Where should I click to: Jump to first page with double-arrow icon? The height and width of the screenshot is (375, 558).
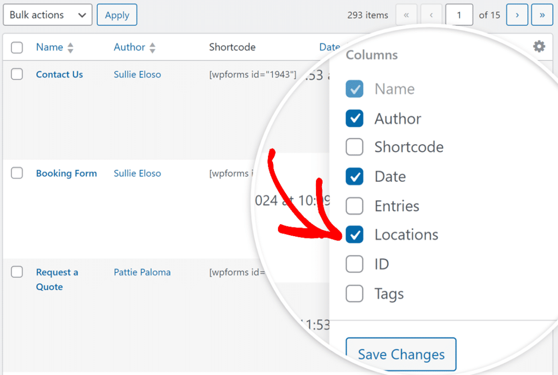point(406,15)
